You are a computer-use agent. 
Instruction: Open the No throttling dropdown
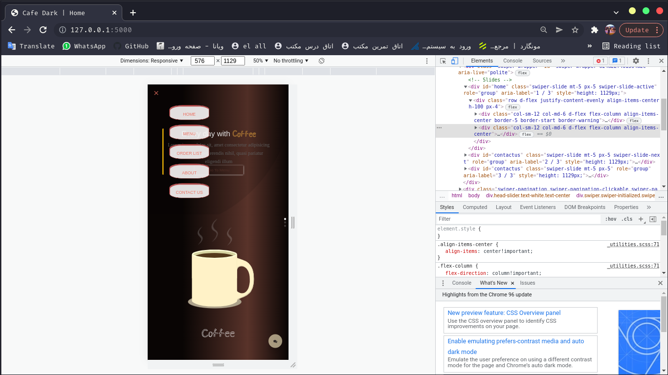(291, 61)
